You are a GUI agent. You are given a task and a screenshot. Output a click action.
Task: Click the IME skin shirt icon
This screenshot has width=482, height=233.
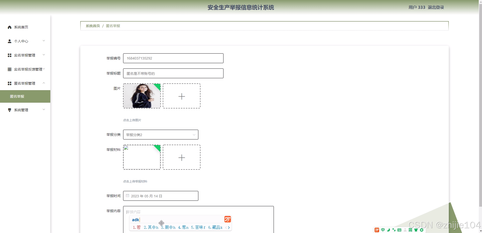[x=416, y=230]
